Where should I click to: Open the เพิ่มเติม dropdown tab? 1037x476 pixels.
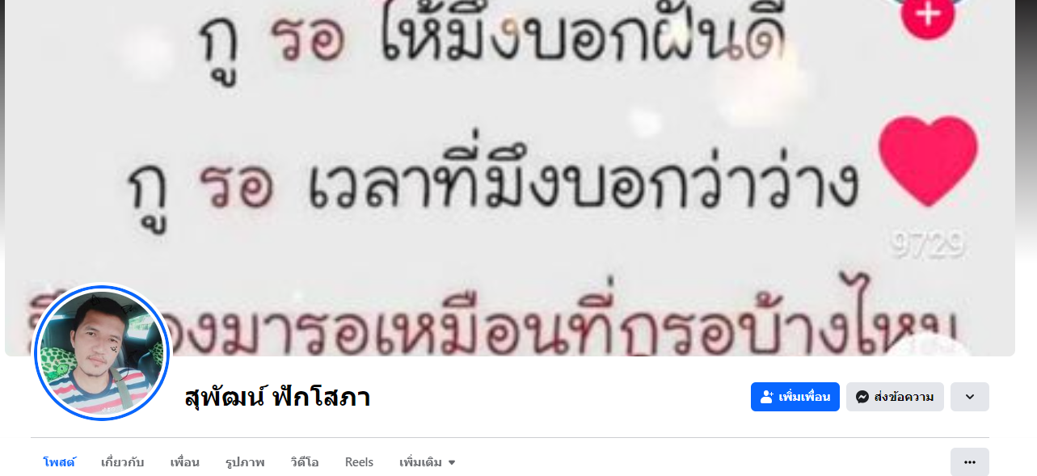click(428, 462)
